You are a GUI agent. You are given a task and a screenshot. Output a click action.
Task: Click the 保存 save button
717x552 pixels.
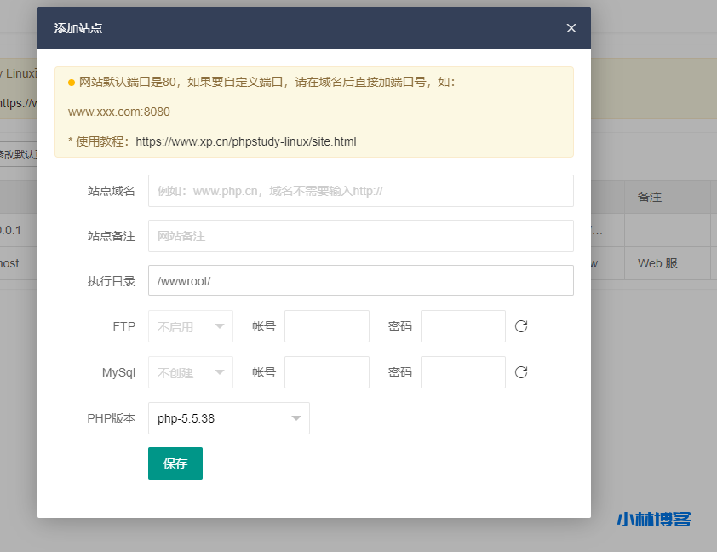tap(175, 464)
